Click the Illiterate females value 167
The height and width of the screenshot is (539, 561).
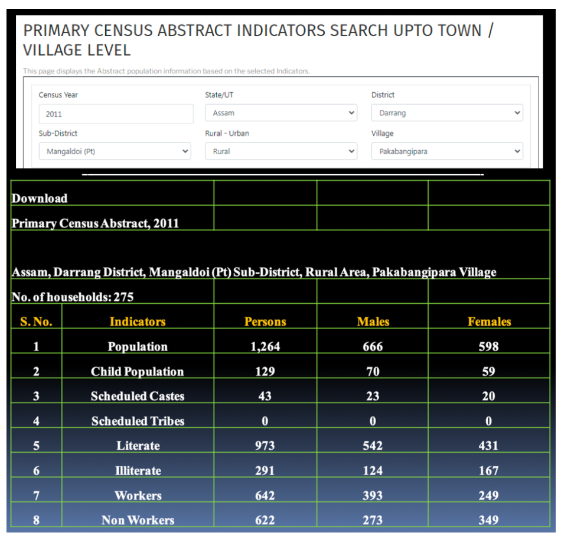click(x=489, y=470)
